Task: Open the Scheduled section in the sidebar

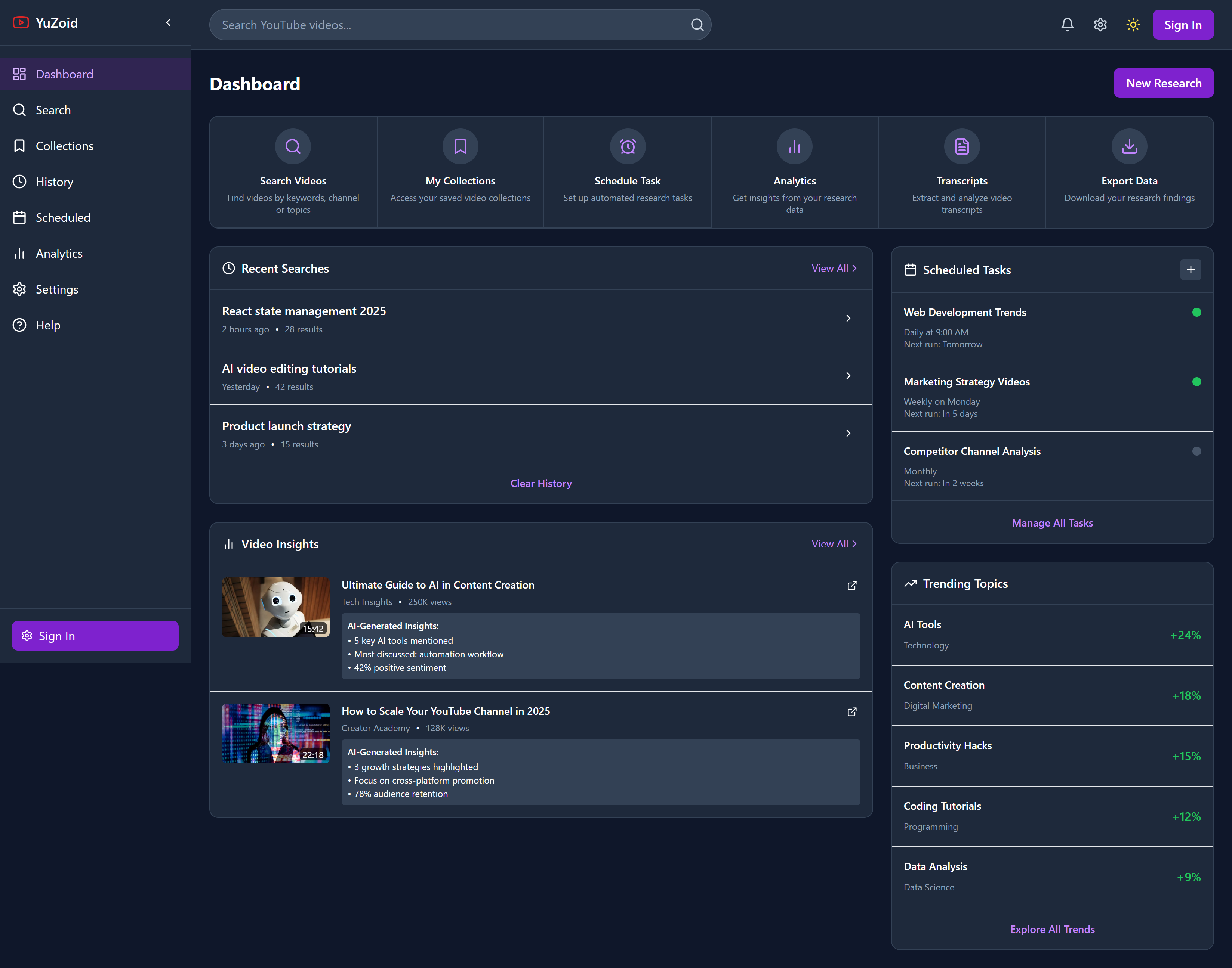Action: click(62, 217)
